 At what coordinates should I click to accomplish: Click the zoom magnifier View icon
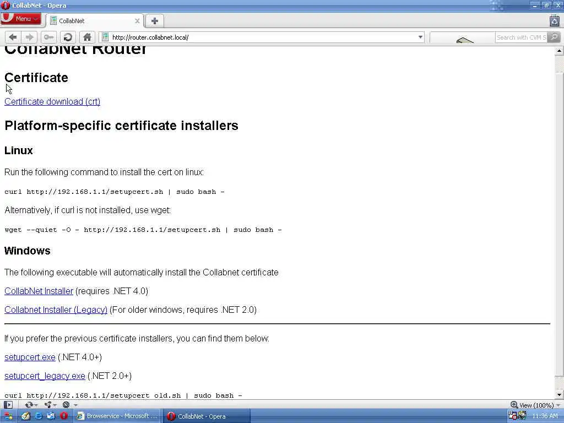click(x=514, y=405)
